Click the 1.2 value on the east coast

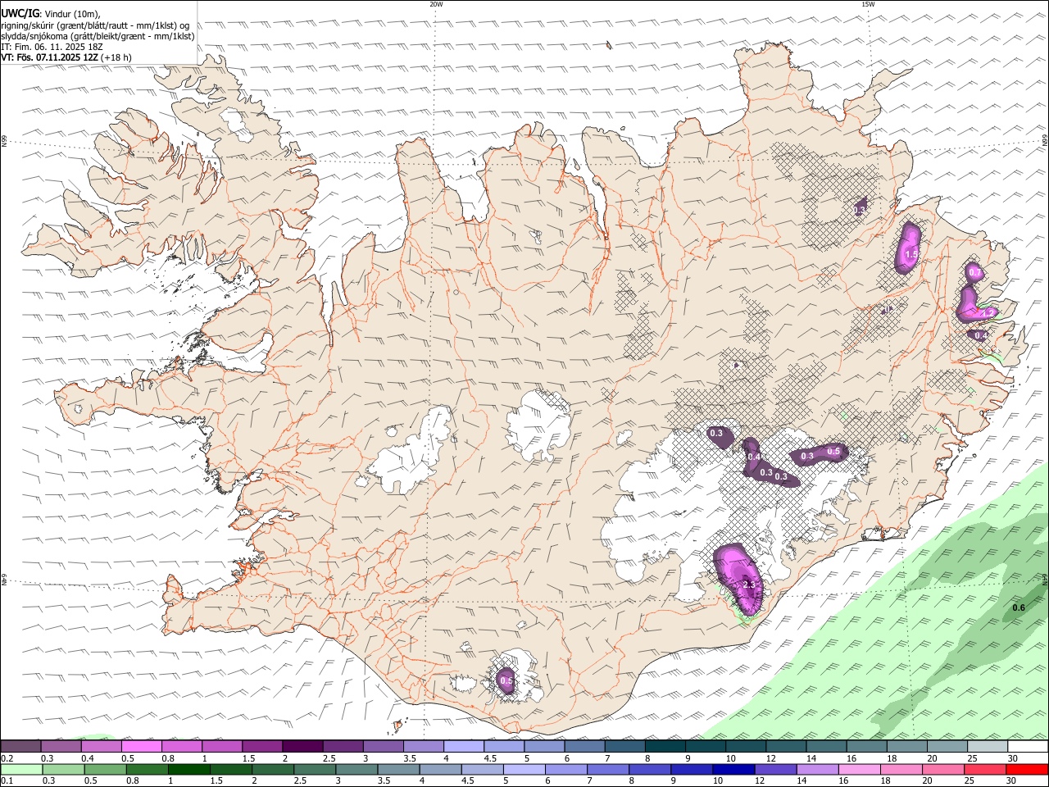click(988, 312)
